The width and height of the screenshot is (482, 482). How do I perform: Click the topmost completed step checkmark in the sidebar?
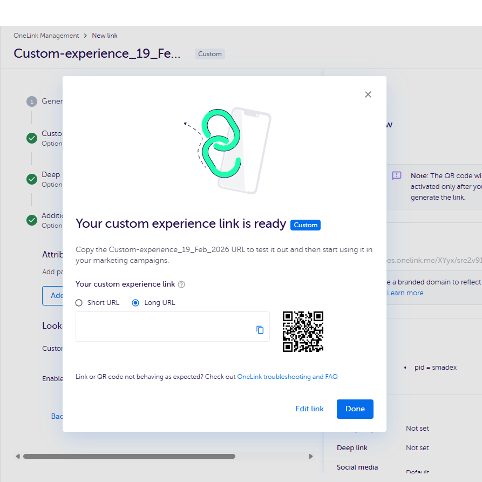(31, 138)
